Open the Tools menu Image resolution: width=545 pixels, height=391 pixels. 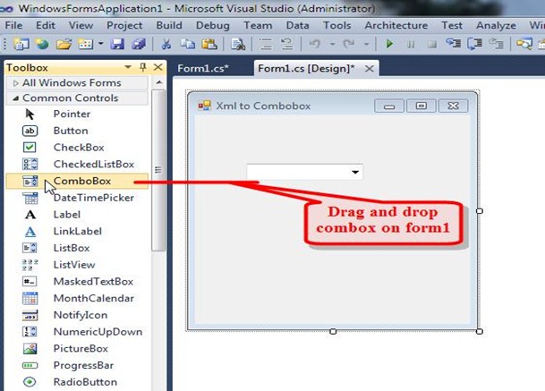tap(336, 25)
